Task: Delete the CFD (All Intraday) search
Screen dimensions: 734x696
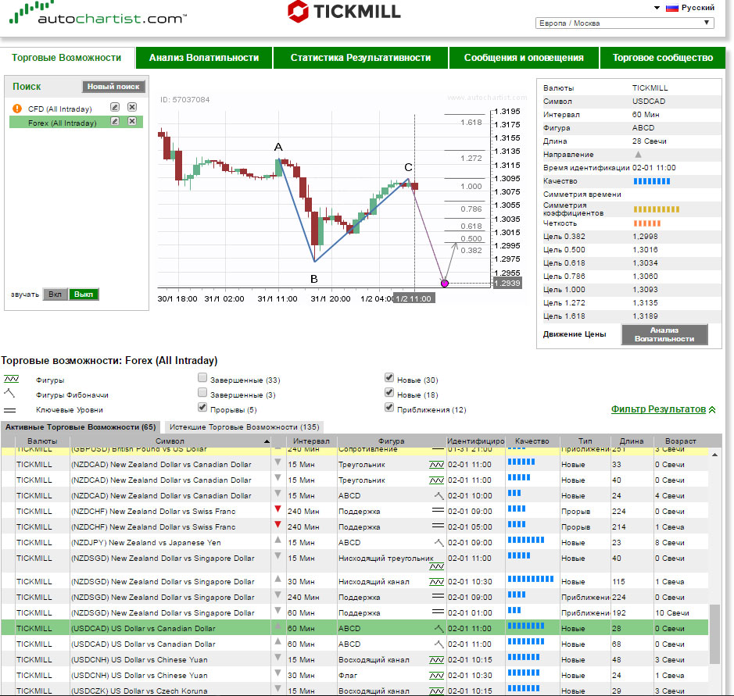Action: tap(132, 107)
